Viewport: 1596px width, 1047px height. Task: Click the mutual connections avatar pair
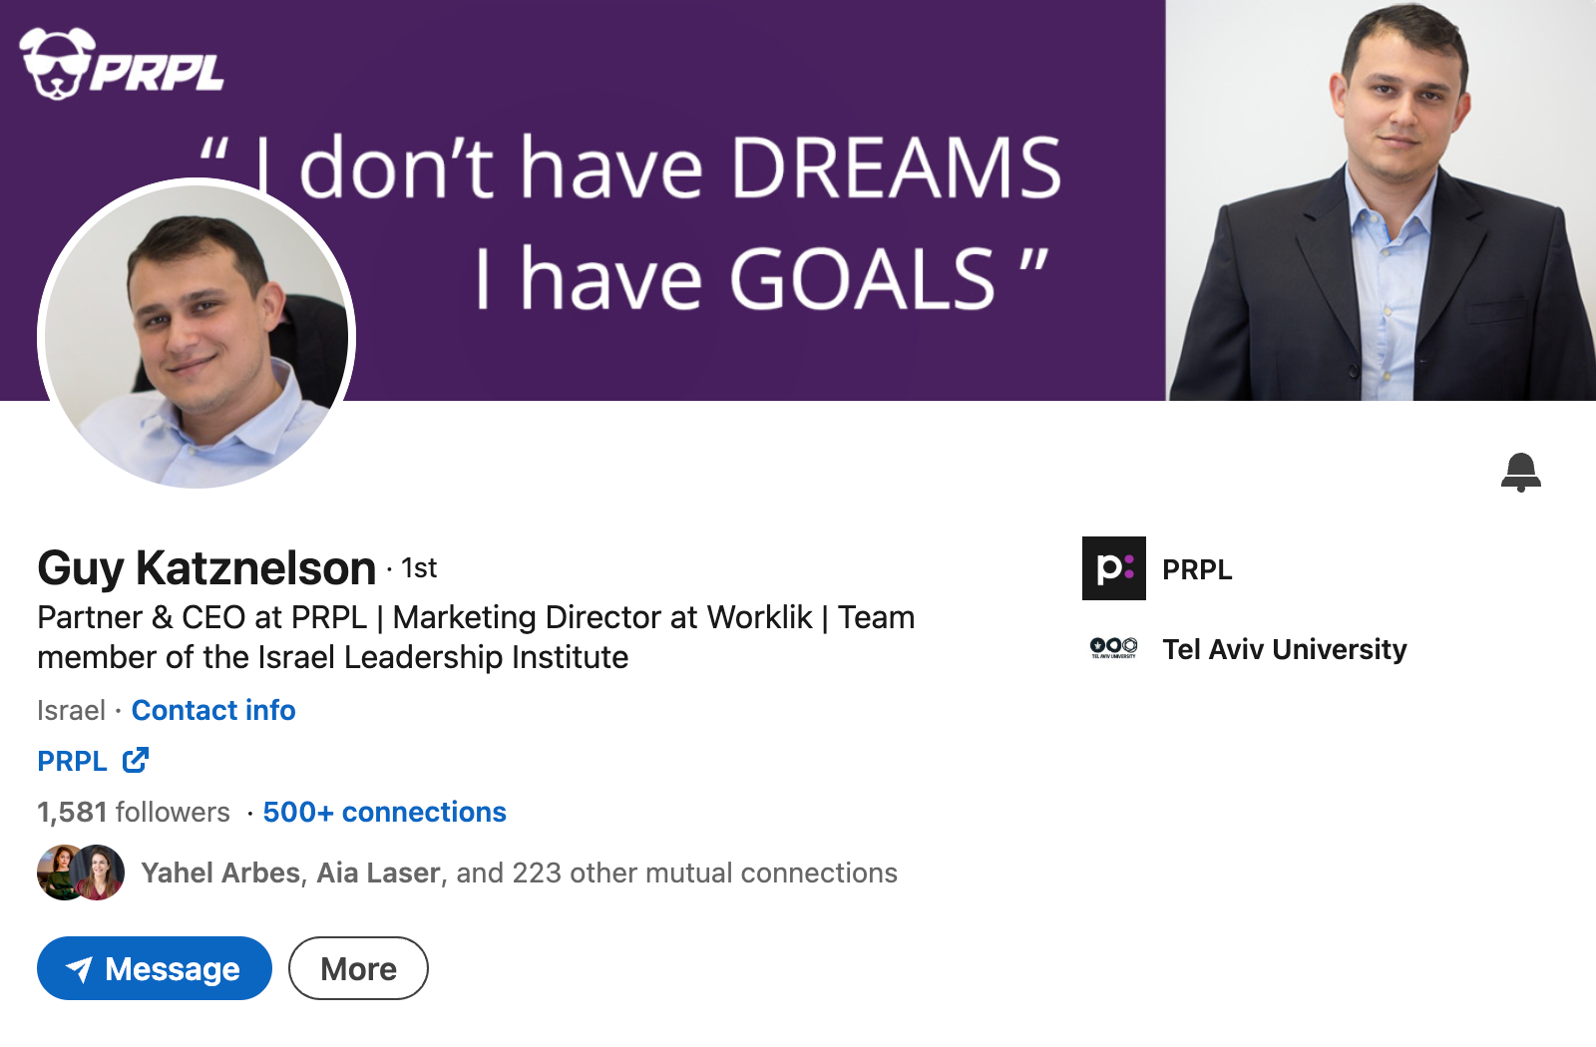(81, 872)
